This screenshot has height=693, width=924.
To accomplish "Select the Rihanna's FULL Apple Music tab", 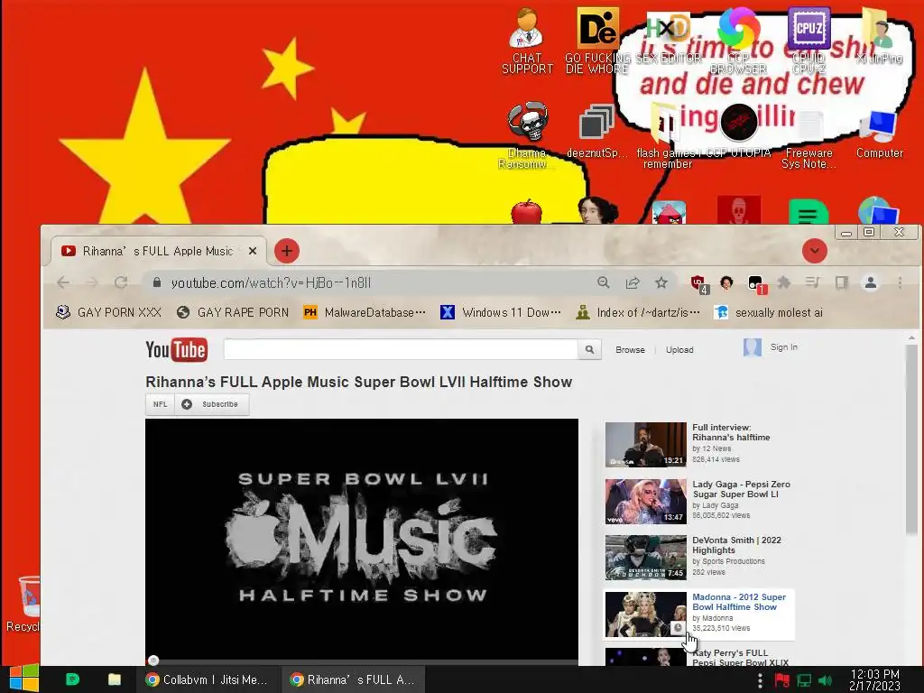I will tap(158, 251).
